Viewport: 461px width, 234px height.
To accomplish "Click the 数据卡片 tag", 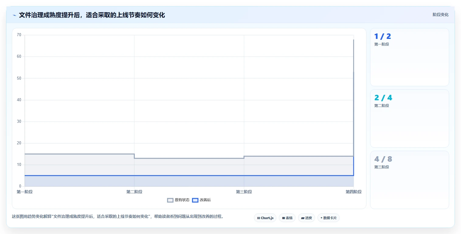I will click(x=328, y=218).
